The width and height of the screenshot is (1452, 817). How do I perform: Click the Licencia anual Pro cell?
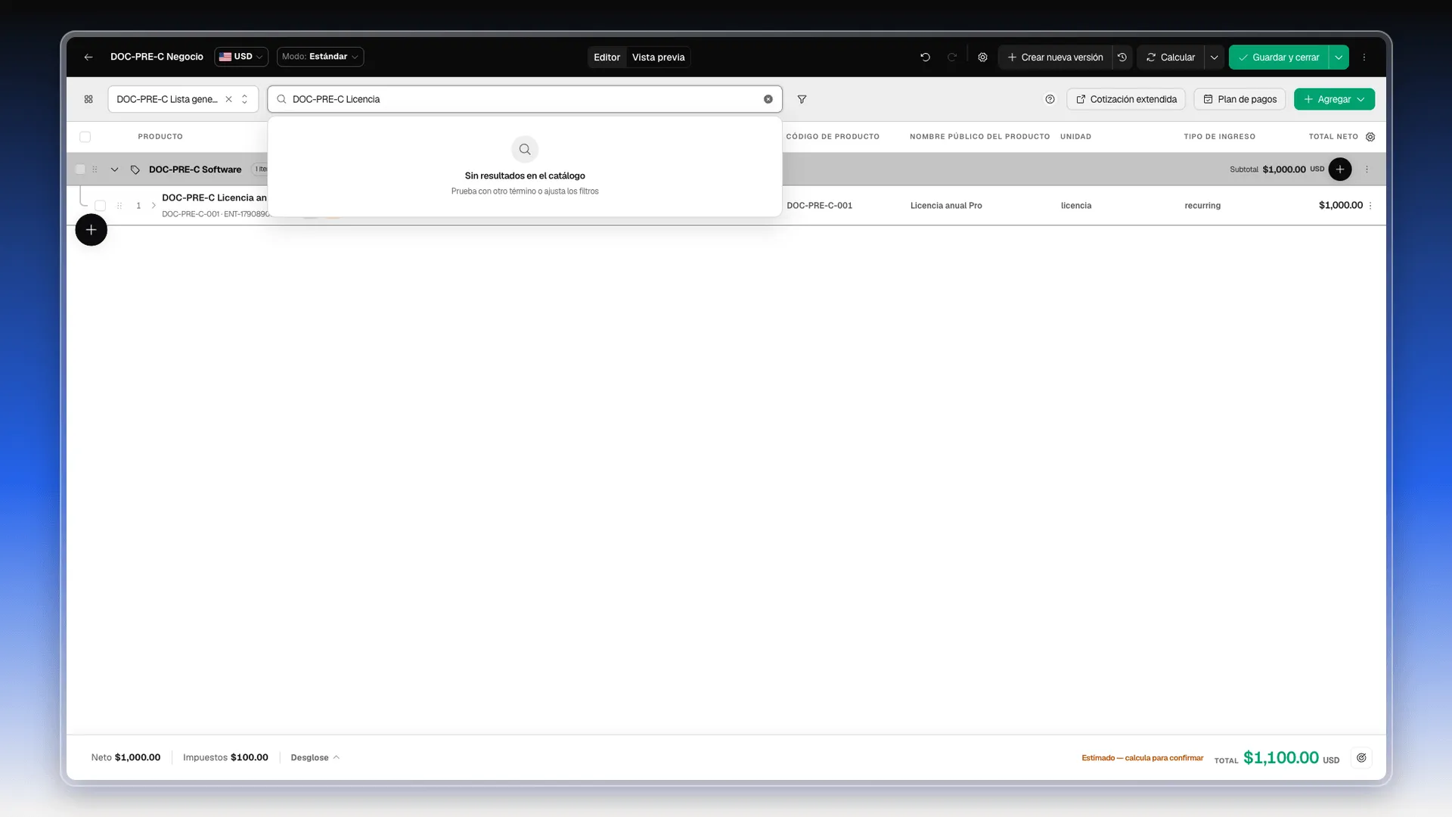(x=946, y=205)
